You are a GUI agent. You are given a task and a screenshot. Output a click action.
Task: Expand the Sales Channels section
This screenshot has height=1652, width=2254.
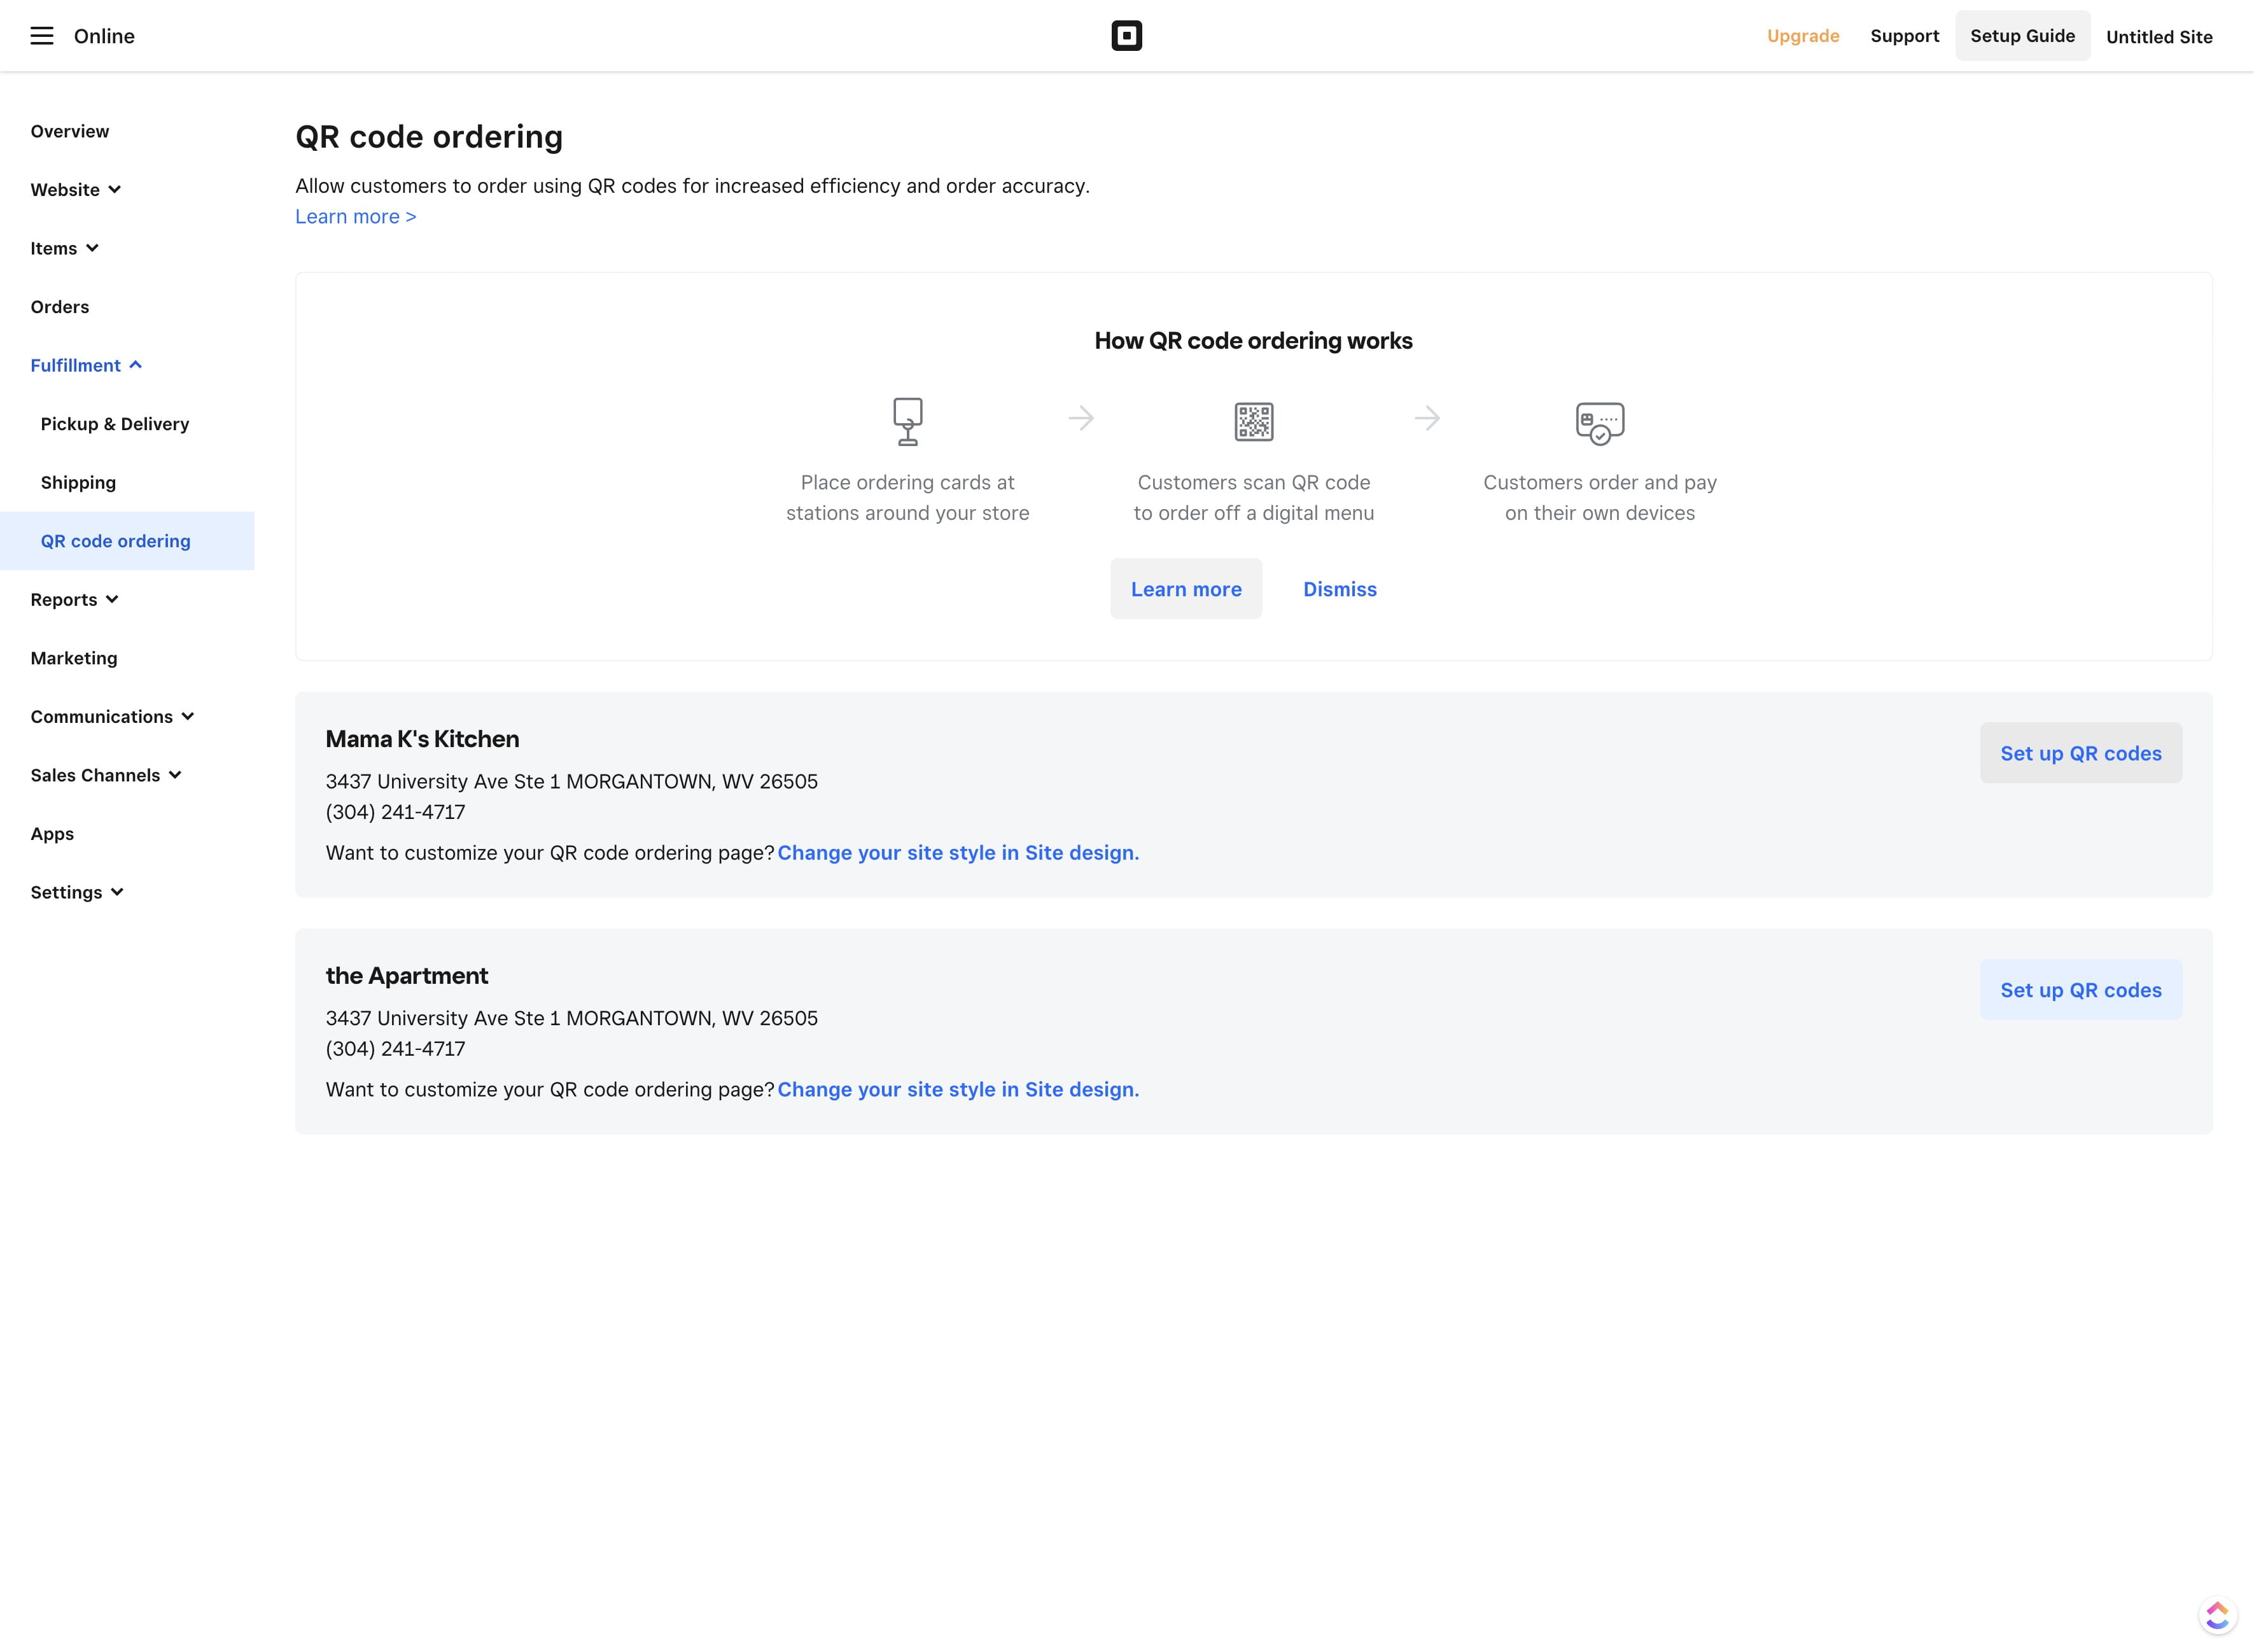[106, 775]
